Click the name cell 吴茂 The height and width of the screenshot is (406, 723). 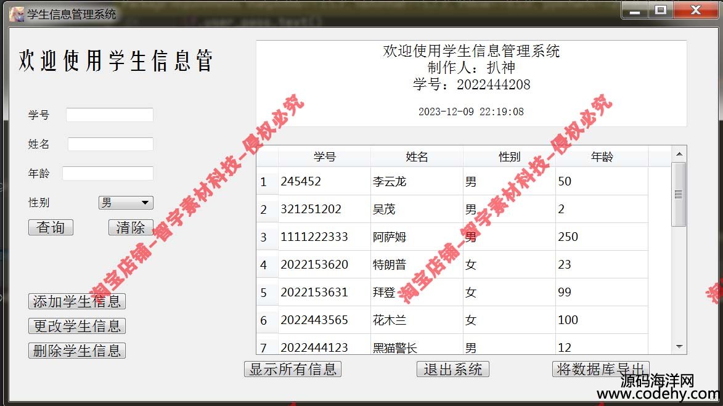click(x=417, y=209)
